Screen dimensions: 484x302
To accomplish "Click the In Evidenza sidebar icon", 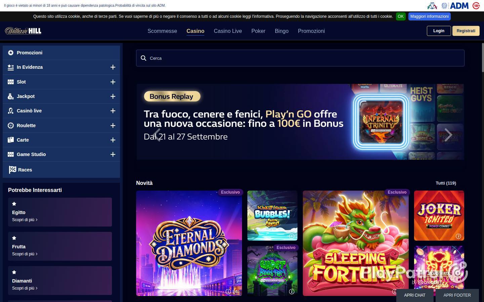I will click(11, 67).
